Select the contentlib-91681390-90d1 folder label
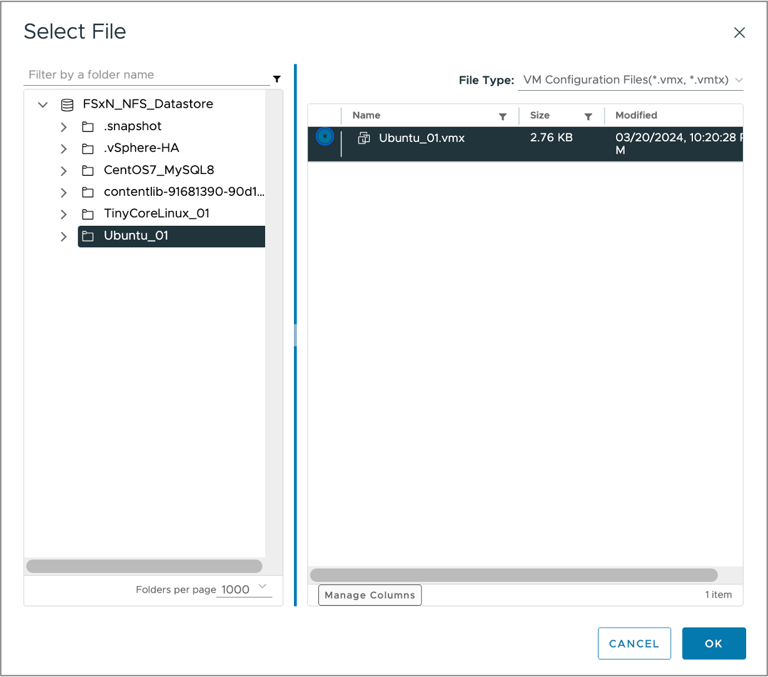Screen dimensions: 768x677 point(184,192)
